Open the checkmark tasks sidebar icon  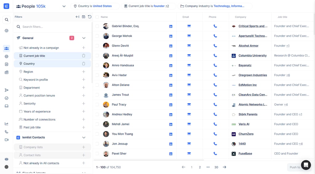[6, 98]
